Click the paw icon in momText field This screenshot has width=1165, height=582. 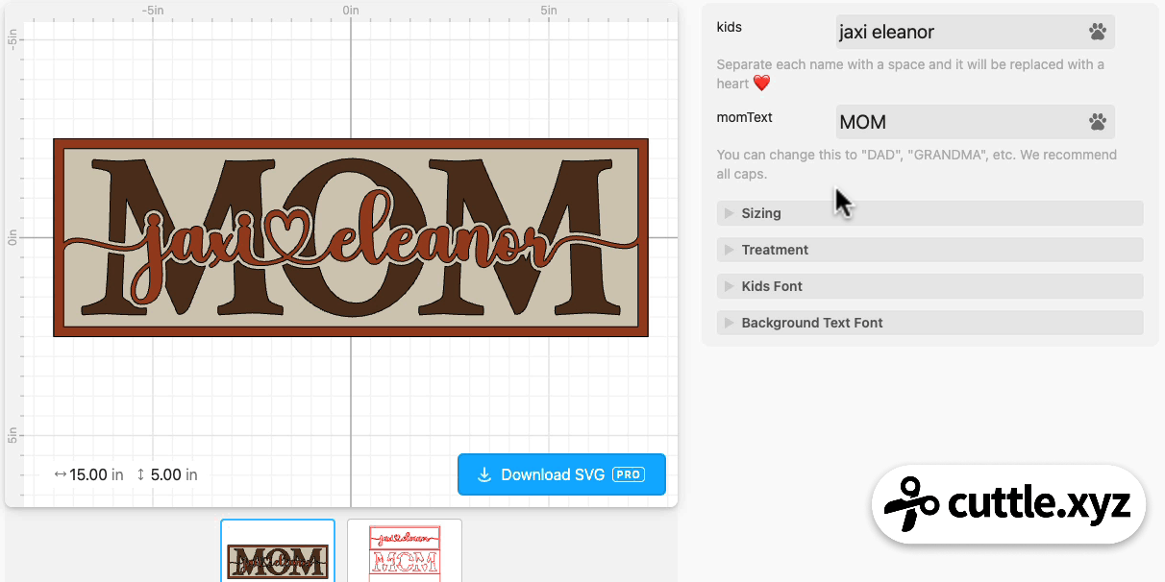pyautogui.click(x=1098, y=122)
